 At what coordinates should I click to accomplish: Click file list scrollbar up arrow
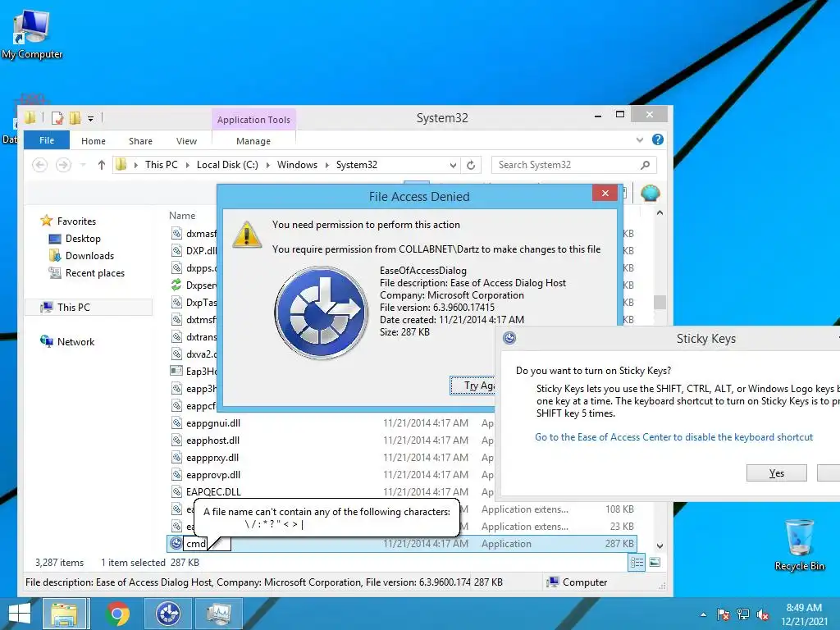point(660,212)
